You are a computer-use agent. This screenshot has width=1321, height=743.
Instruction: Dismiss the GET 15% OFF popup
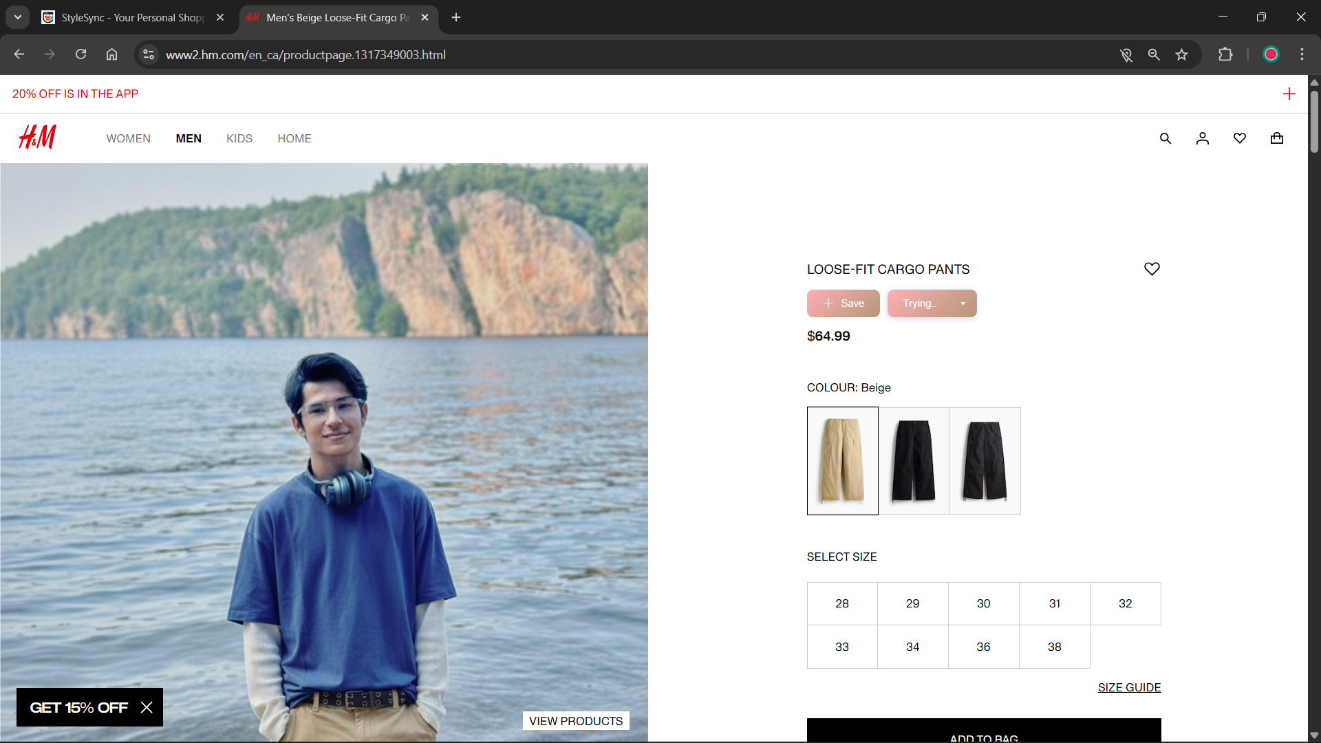pos(147,707)
